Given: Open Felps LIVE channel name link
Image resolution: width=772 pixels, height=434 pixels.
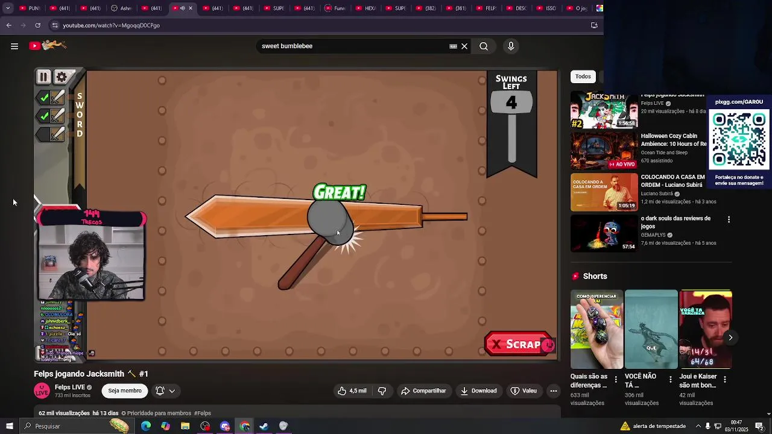Looking at the screenshot, I should click(70, 387).
